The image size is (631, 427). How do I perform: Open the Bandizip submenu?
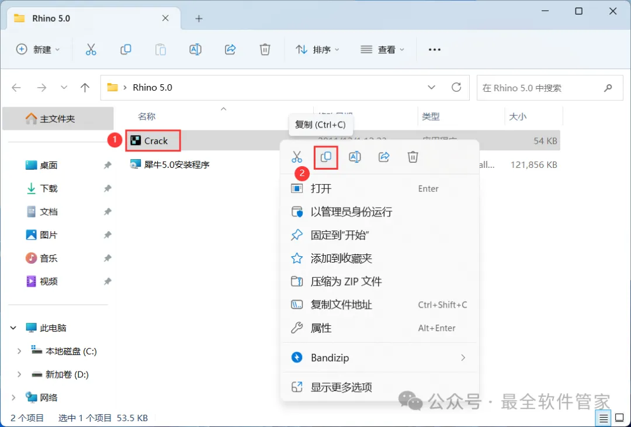pos(380,358)
